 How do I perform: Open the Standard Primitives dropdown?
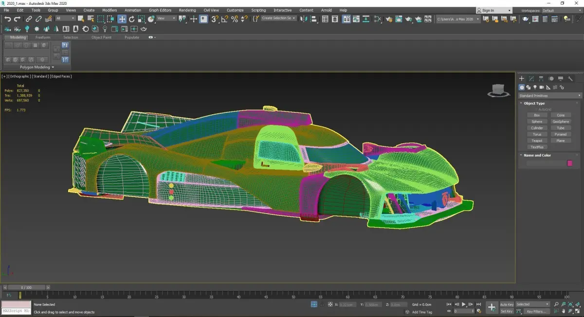tap(549, 96)
